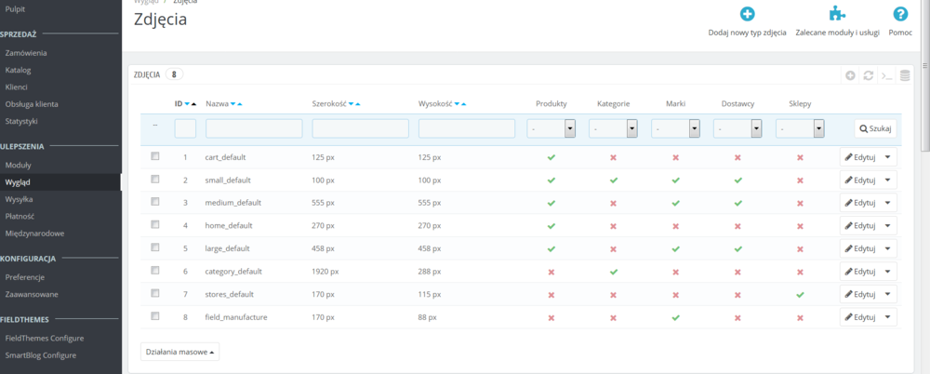Click Dostawcy check mark for medium_default

coord(737,203)
